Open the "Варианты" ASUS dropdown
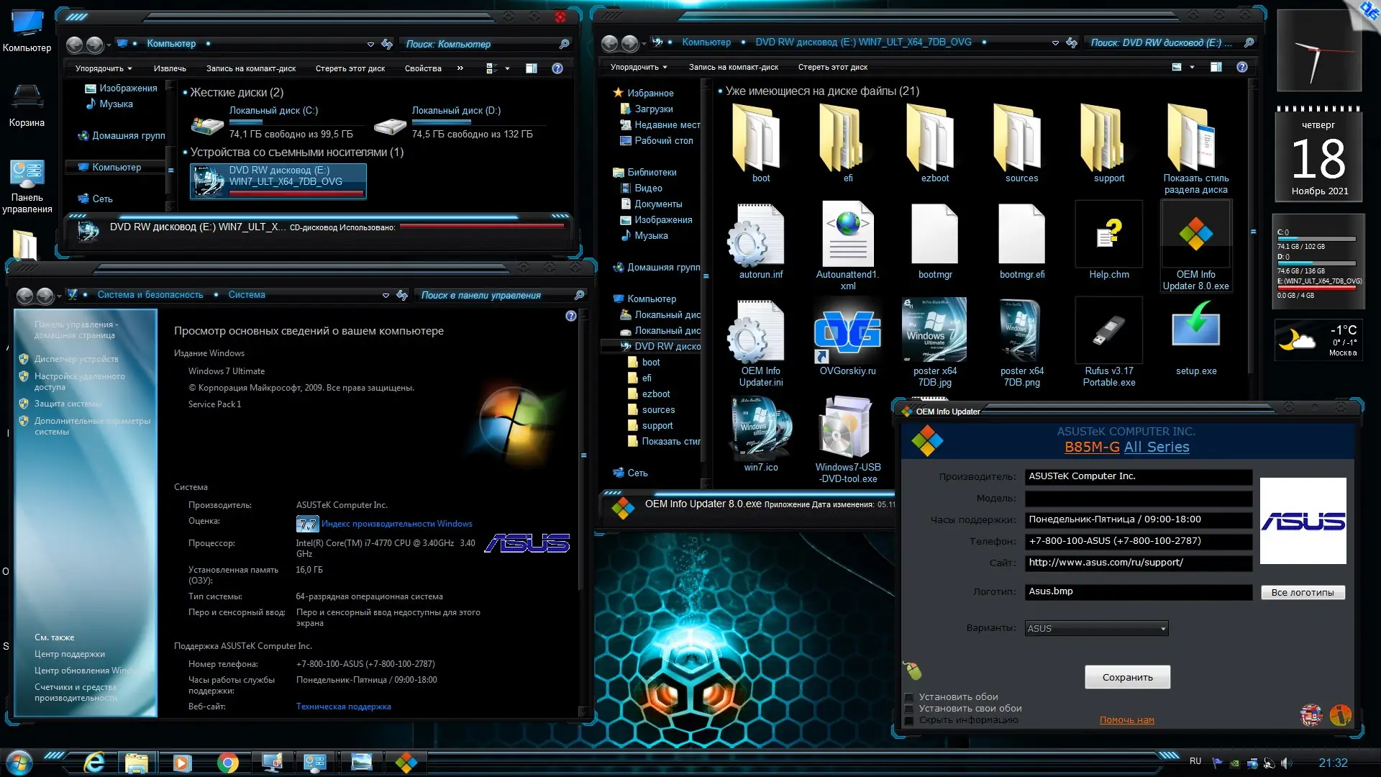The width and height of the screenshot is (1381, 777). [1096, 629]
